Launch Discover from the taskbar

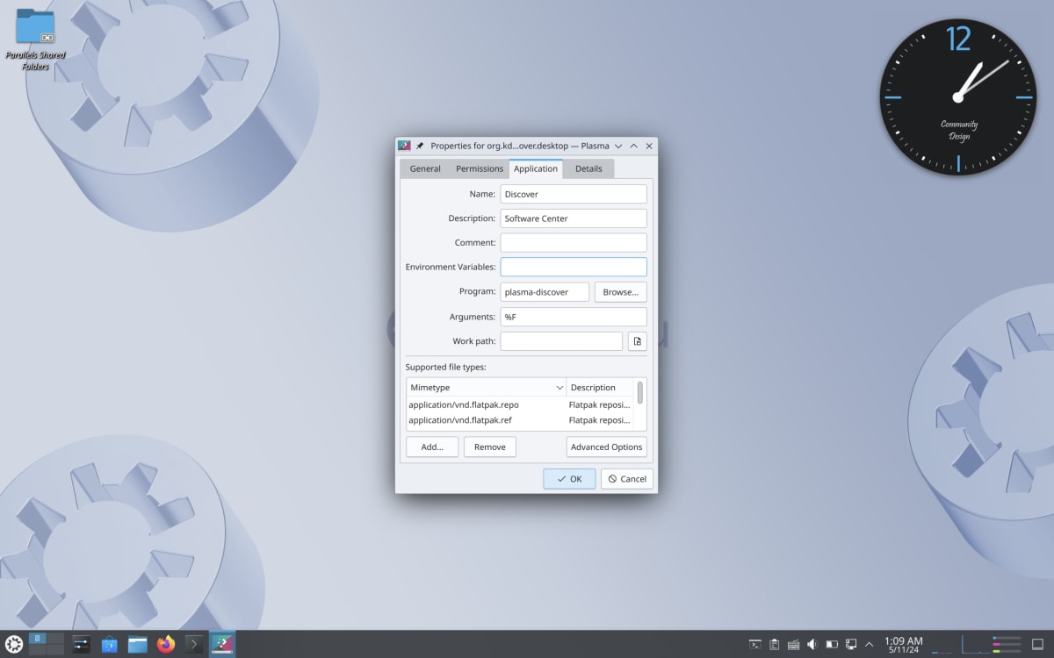(x=109, y=644)
